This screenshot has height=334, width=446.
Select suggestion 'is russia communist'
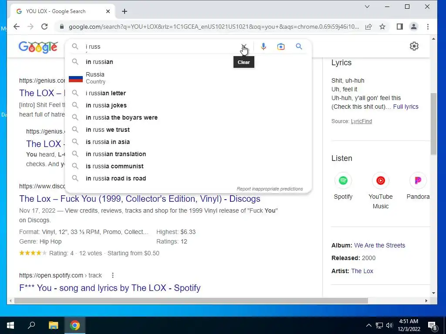click(188, 166)
